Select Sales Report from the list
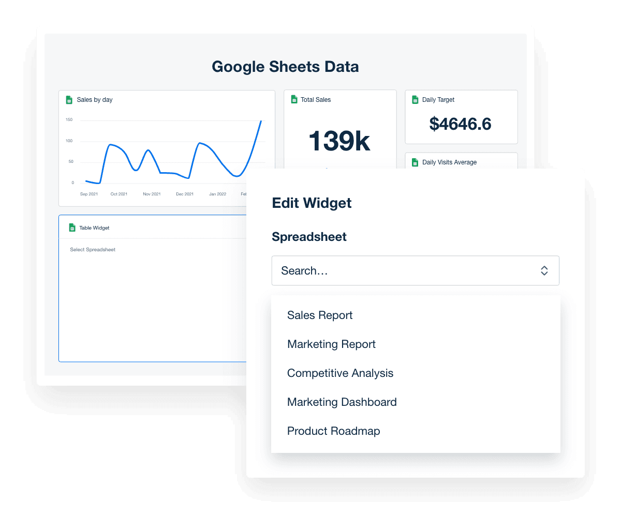This screenshot has width=621, height=517. [319, 315]
